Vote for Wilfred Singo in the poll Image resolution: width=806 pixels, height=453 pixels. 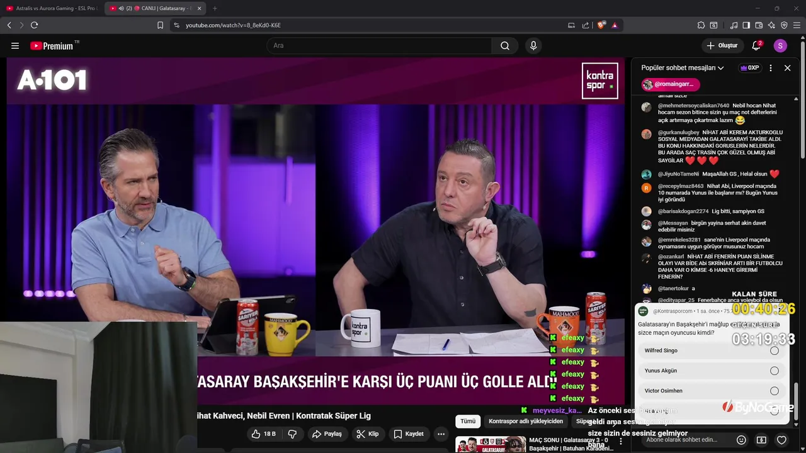click(712, 350)
